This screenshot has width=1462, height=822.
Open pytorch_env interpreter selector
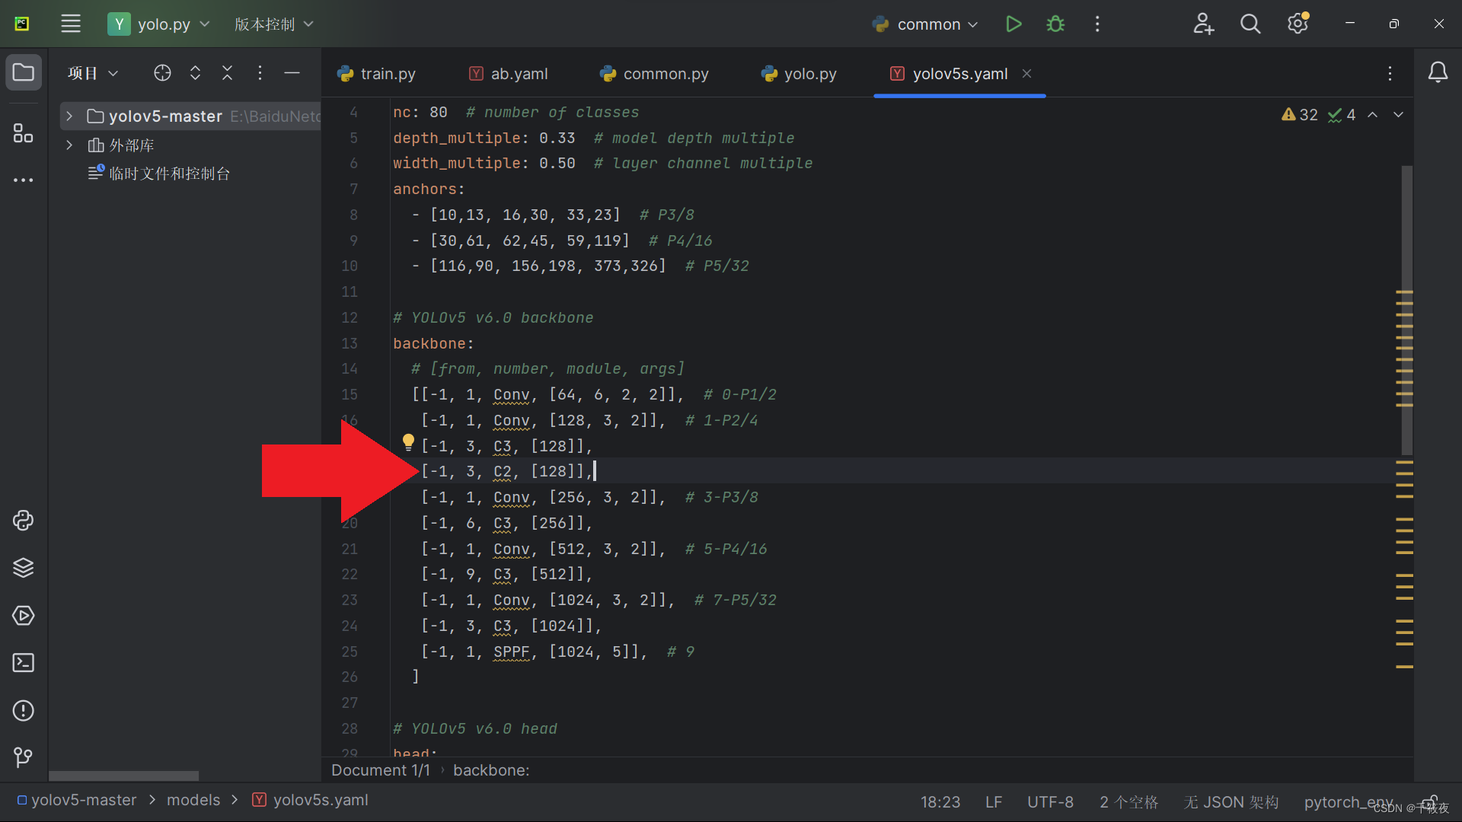click(1349, 802)
